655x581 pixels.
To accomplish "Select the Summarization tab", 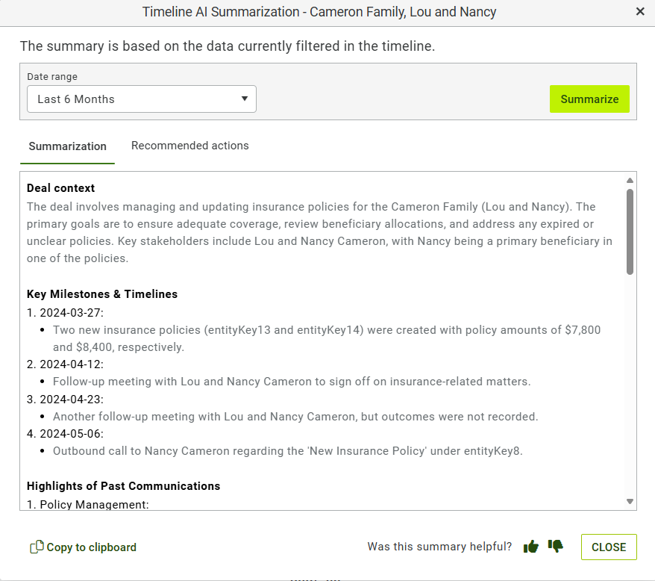I will tap(68, 146).
